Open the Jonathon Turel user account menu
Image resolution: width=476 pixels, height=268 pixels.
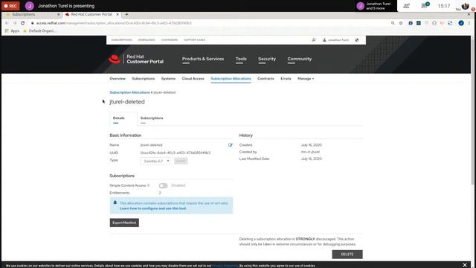coord(335,40)
